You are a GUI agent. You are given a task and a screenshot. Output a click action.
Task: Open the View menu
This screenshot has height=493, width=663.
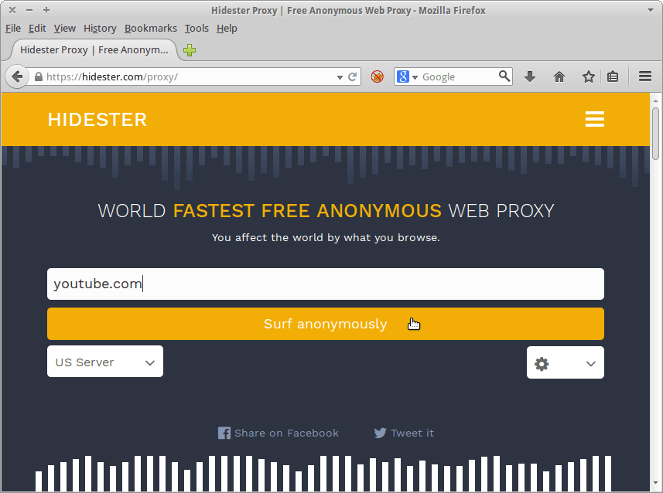coord(65,29)
